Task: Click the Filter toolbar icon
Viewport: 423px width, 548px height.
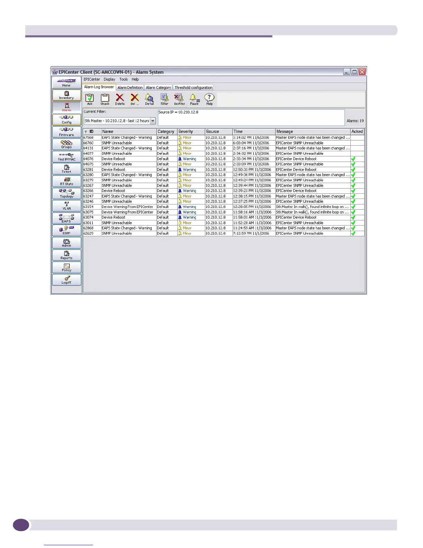Action: click(x=164, y=99)
